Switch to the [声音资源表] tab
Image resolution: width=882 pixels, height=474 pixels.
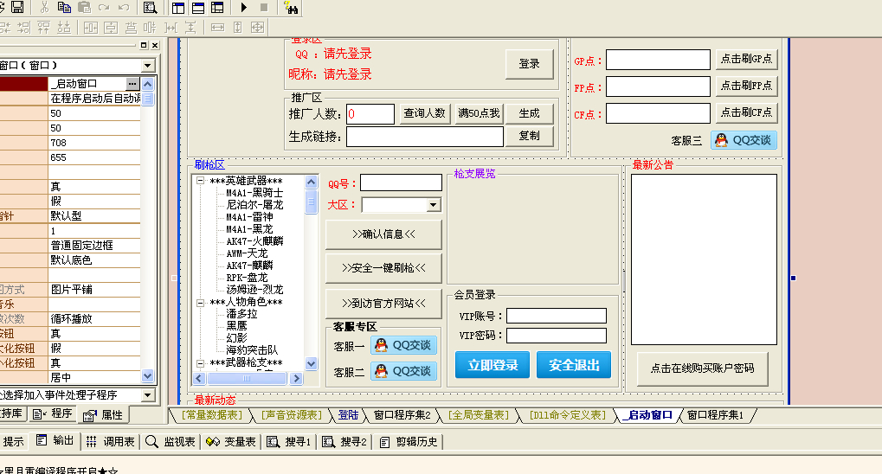[292, 415]
